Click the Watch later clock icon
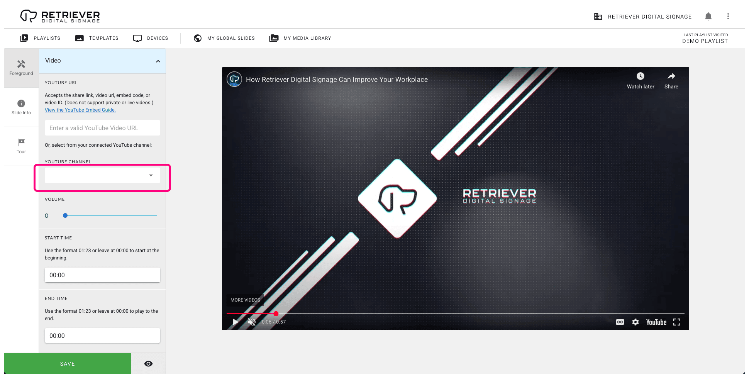This screenshot has height=378, width=749. (x=641, y=76)
